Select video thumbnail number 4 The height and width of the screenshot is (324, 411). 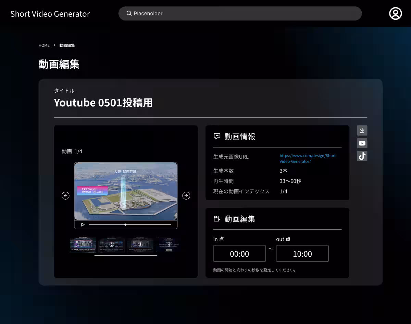point(169,244)
